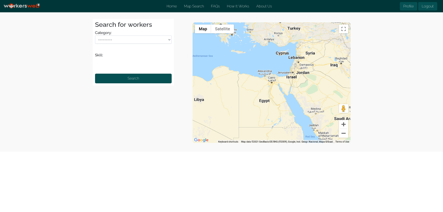Toggle fullscreen map view
The image size is (443, 212).
[343, 29]
